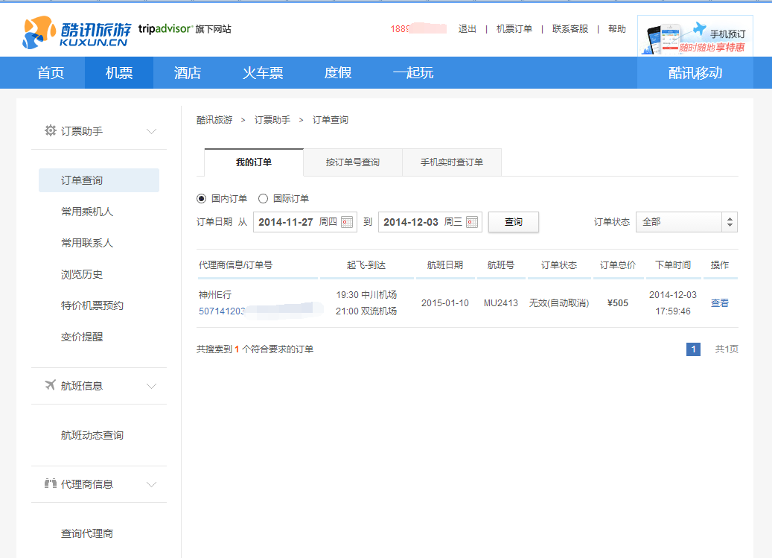Click 酷讯旅游 in the breadcrumb
Viewport: 772px width, 558px height.
click(214, 120)
